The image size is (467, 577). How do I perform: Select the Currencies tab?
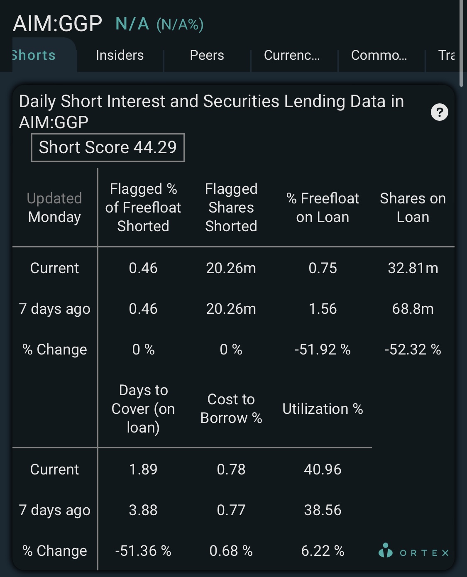[292, 55]
